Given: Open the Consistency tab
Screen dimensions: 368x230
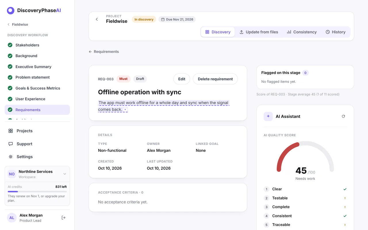Looking at the screenshot, I should [302, 32].
